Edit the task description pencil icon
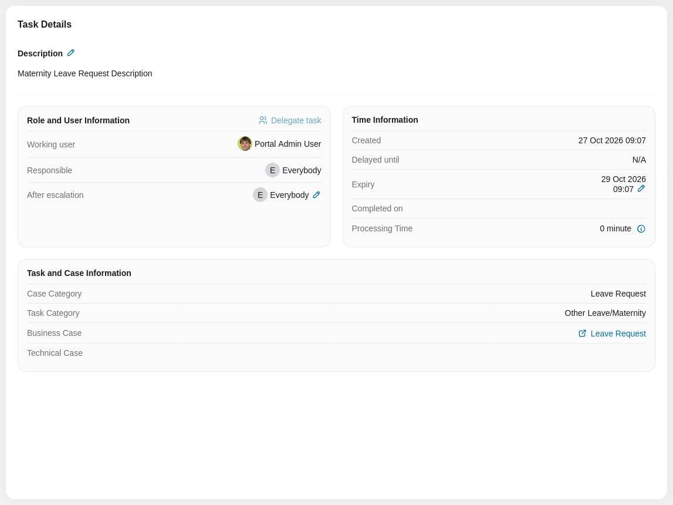Screen dimensions: 673x505 click(x=71, y=53)
